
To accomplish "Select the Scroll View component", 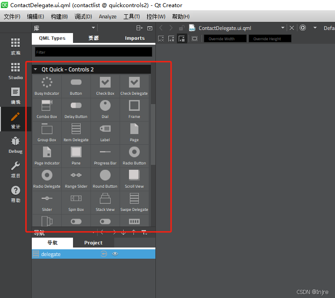I will 134,179.
